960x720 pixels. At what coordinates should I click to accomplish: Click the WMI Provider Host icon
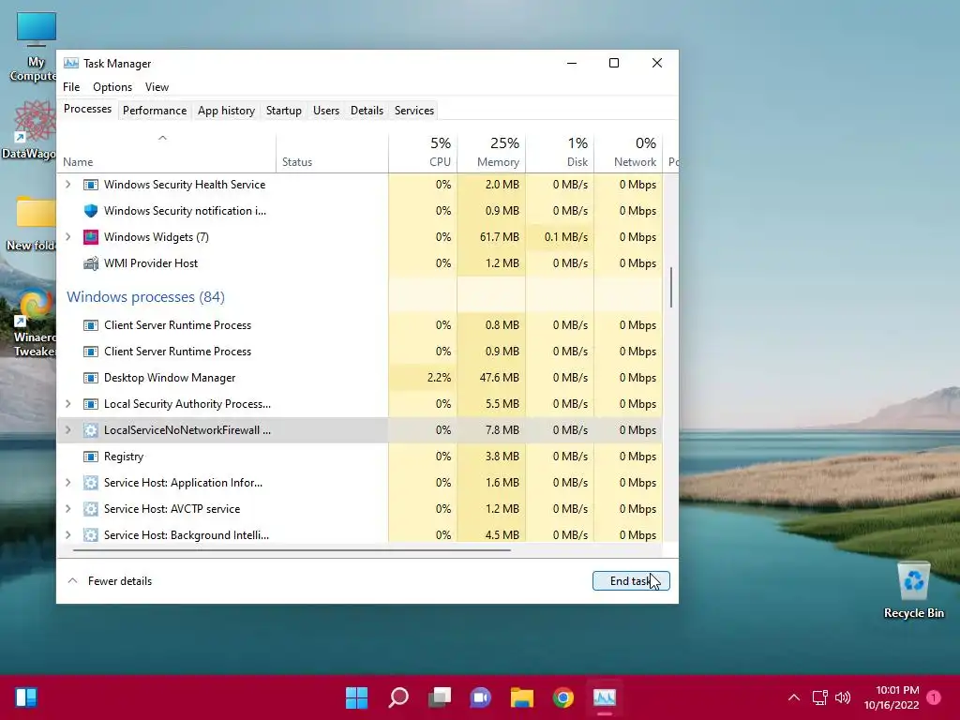tap(91, 263)
